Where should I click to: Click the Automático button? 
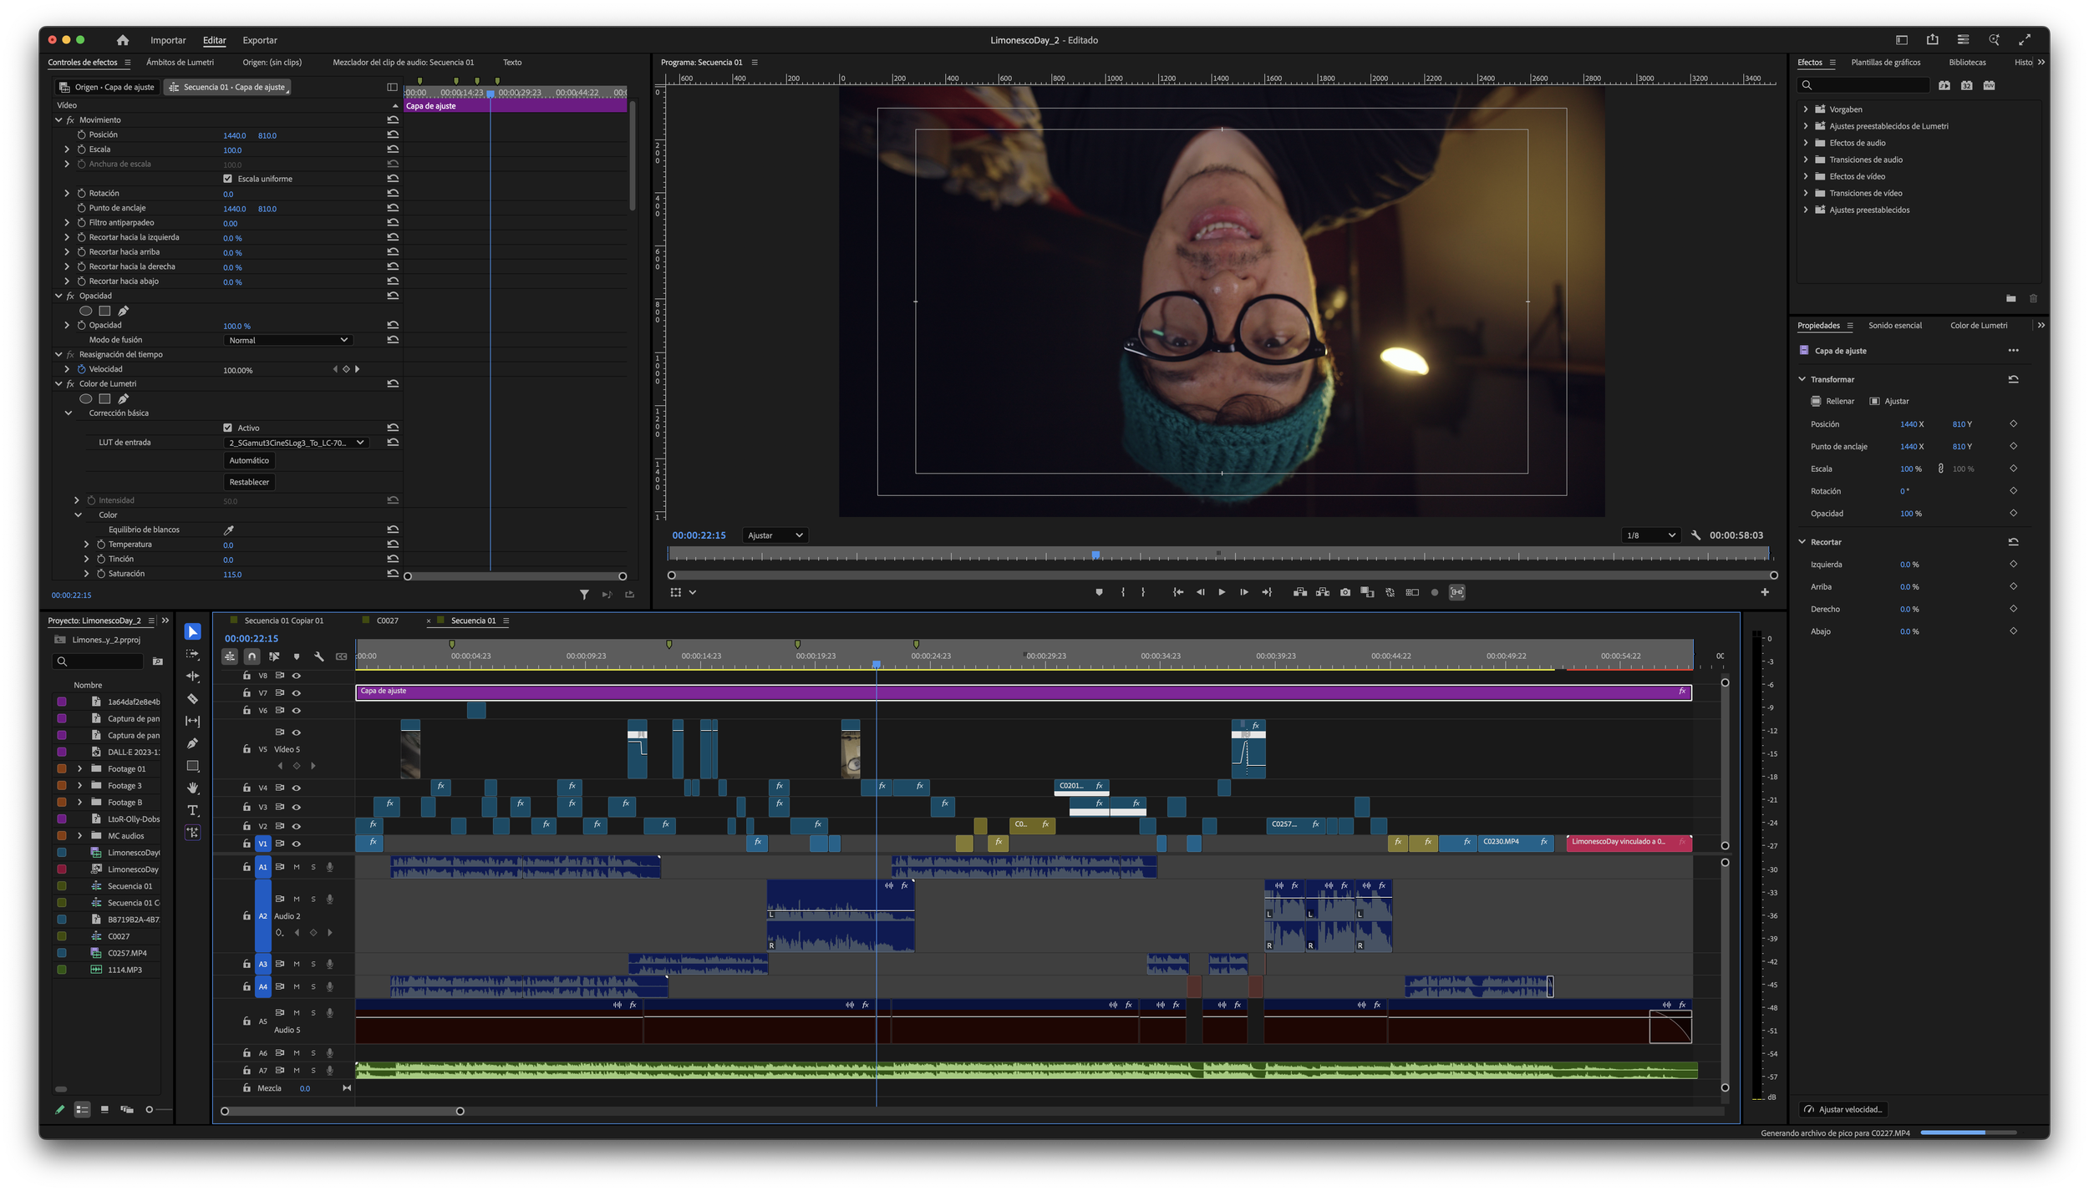click(249, 460)
